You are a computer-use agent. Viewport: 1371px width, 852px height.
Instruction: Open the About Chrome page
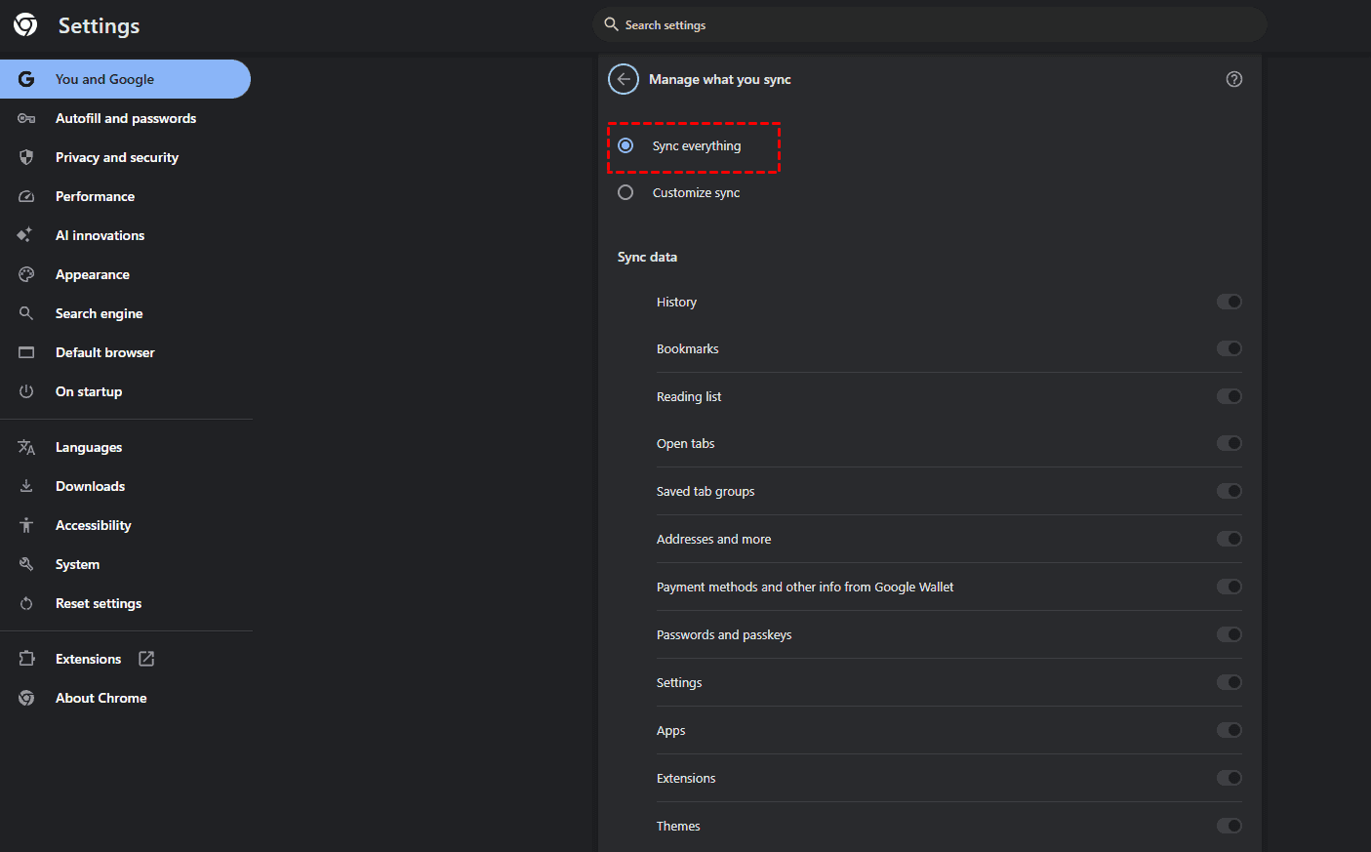click(x=101, y=698)
